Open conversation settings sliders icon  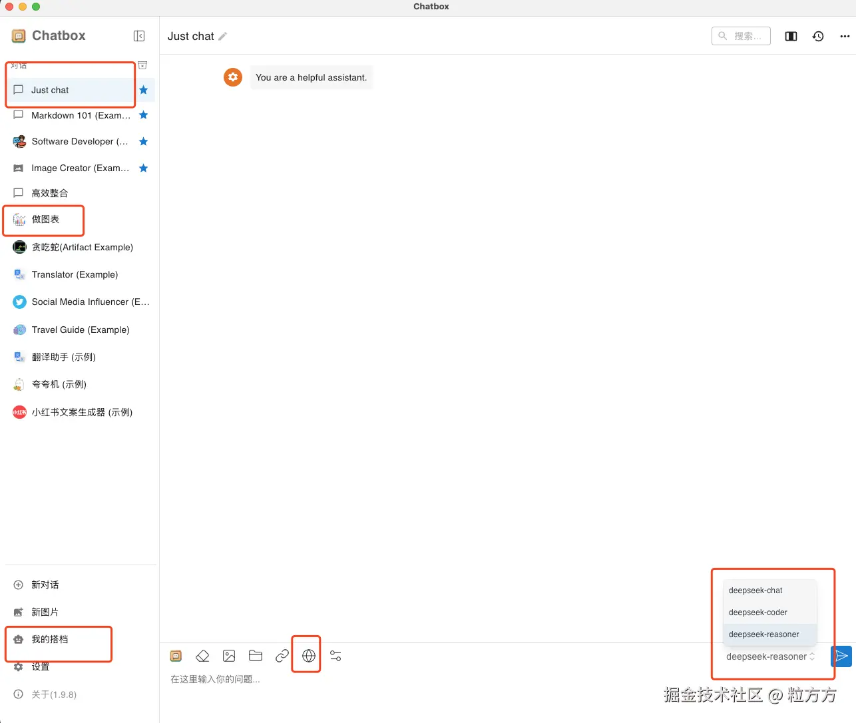(335, 656)
